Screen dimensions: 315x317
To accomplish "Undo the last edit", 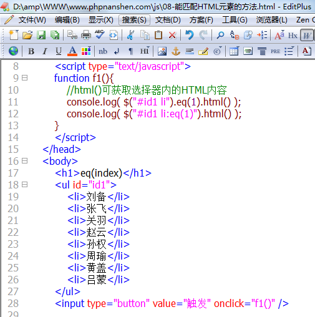I will click(190, 35).
